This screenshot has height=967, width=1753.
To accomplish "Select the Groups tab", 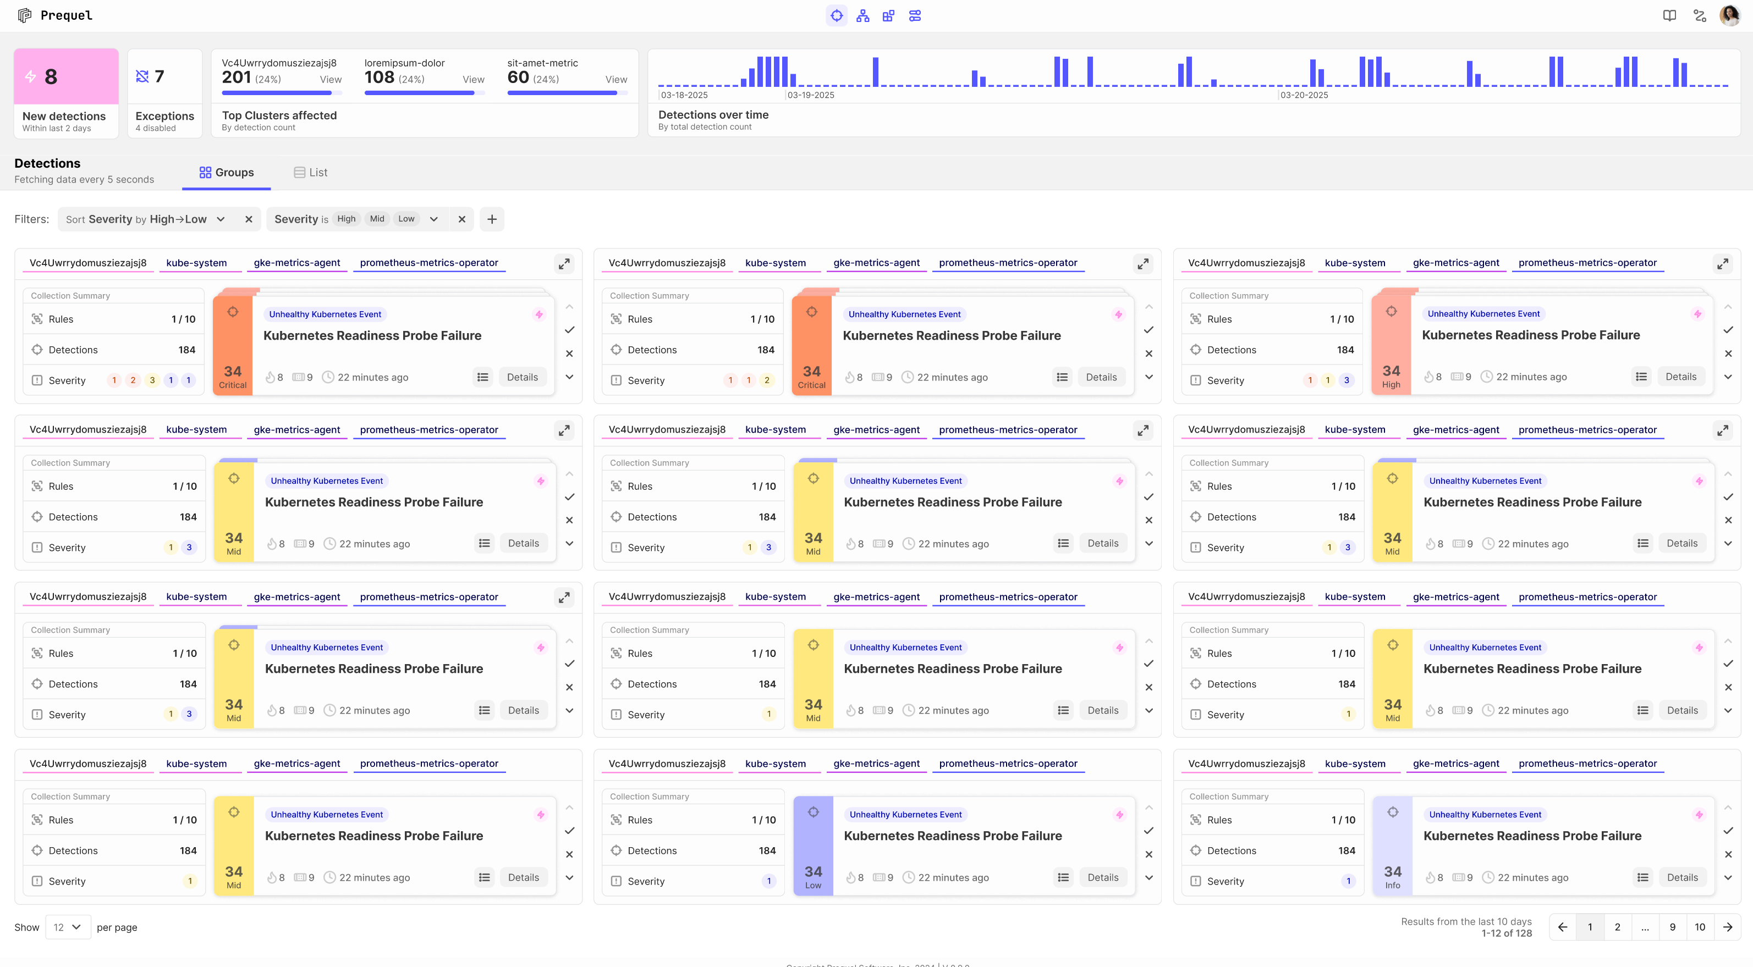I will 226,173.
